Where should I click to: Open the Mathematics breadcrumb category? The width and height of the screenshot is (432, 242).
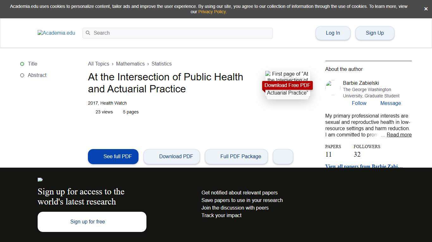click(x=130, y=64)
